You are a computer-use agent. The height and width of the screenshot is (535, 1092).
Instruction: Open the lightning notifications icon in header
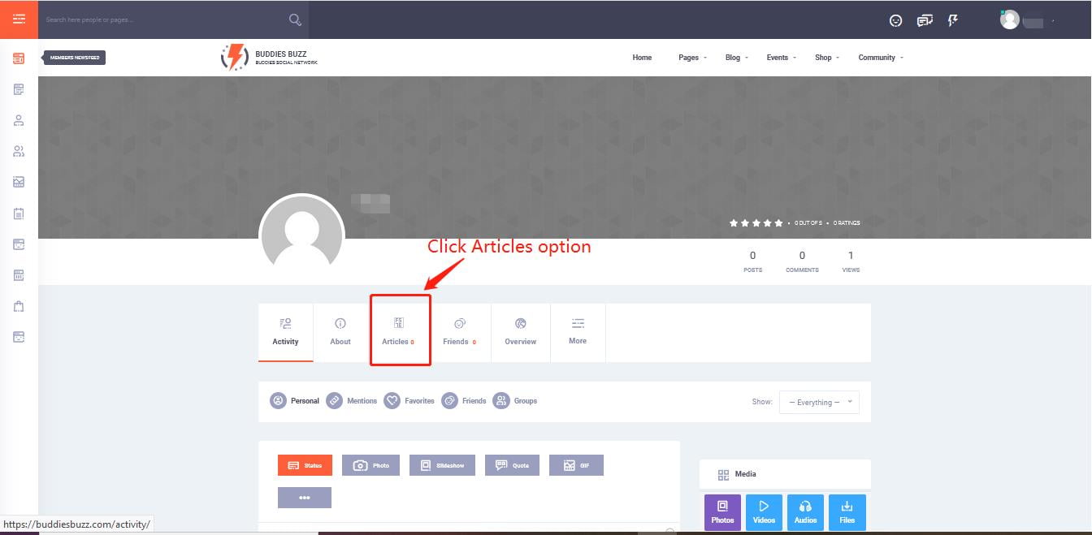click(x=953, y=20)
